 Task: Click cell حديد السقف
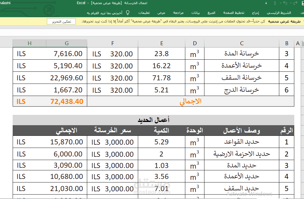pyautogui.click(x=242, y=188)
